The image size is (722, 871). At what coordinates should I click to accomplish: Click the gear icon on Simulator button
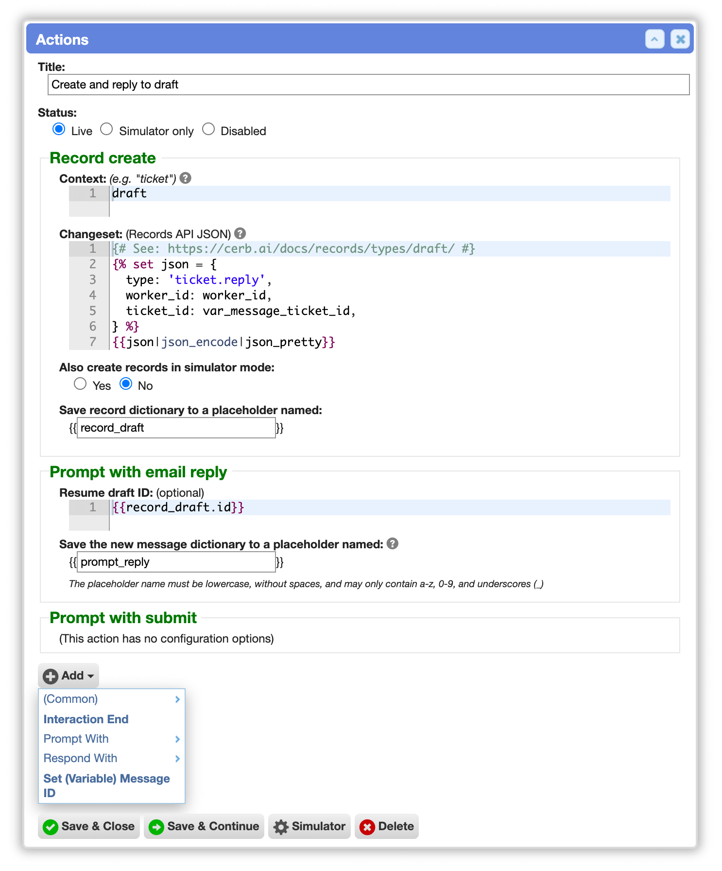[x=281, y=827]
